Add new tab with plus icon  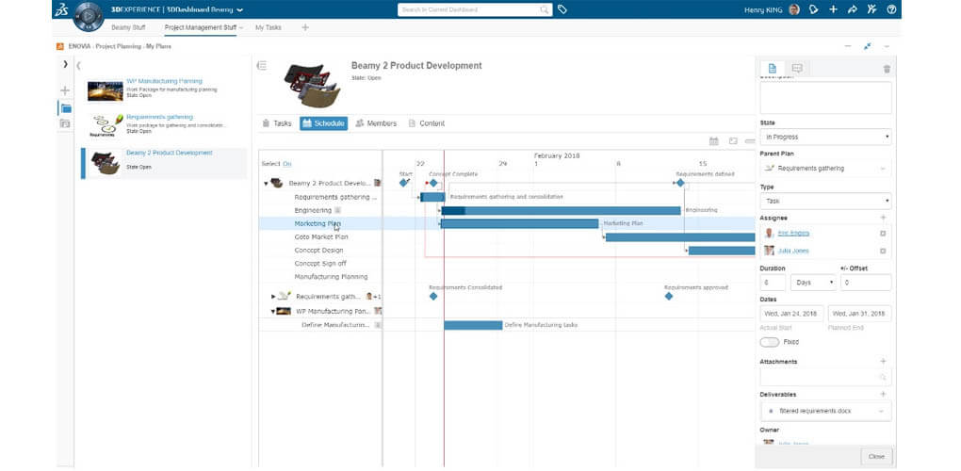pos(304,27)
